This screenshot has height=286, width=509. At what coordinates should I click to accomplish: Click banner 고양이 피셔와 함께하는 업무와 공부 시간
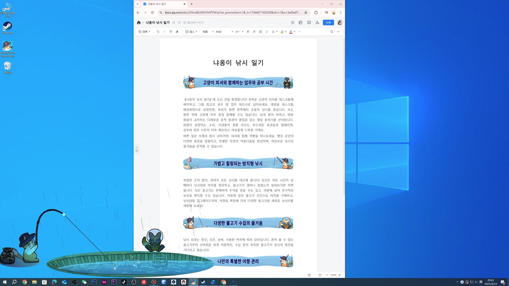pos(238,83)
